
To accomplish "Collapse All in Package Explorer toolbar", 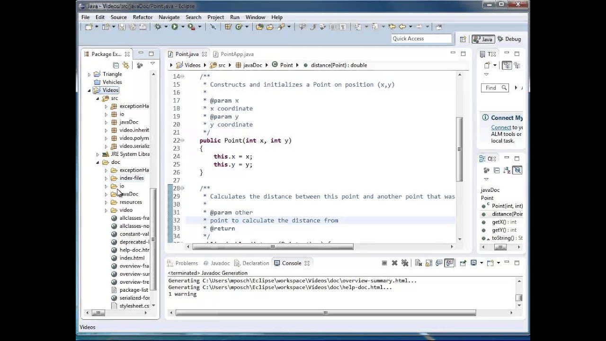I will (116, 65).
